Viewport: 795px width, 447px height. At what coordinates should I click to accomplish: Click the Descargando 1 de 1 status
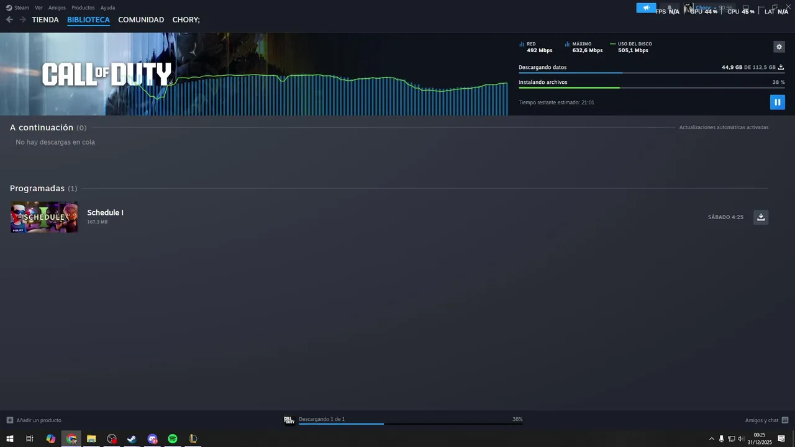tap(322, 419)
